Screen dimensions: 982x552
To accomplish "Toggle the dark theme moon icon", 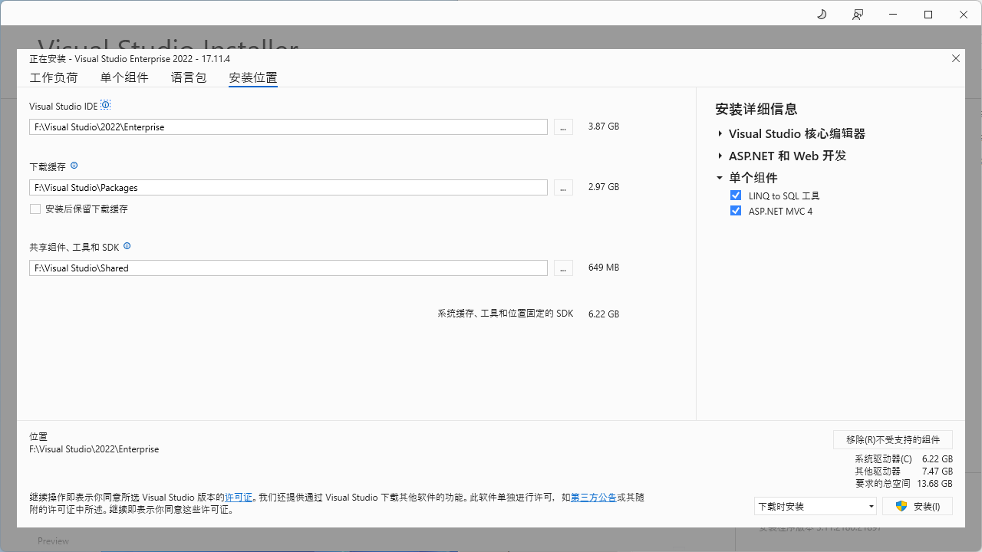I will (x=822, y=15).
